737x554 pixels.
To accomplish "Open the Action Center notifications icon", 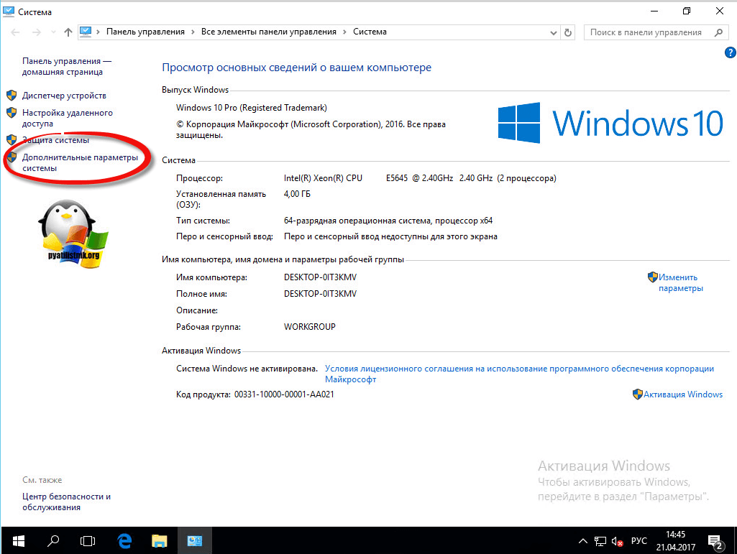I will coord(715,540).
